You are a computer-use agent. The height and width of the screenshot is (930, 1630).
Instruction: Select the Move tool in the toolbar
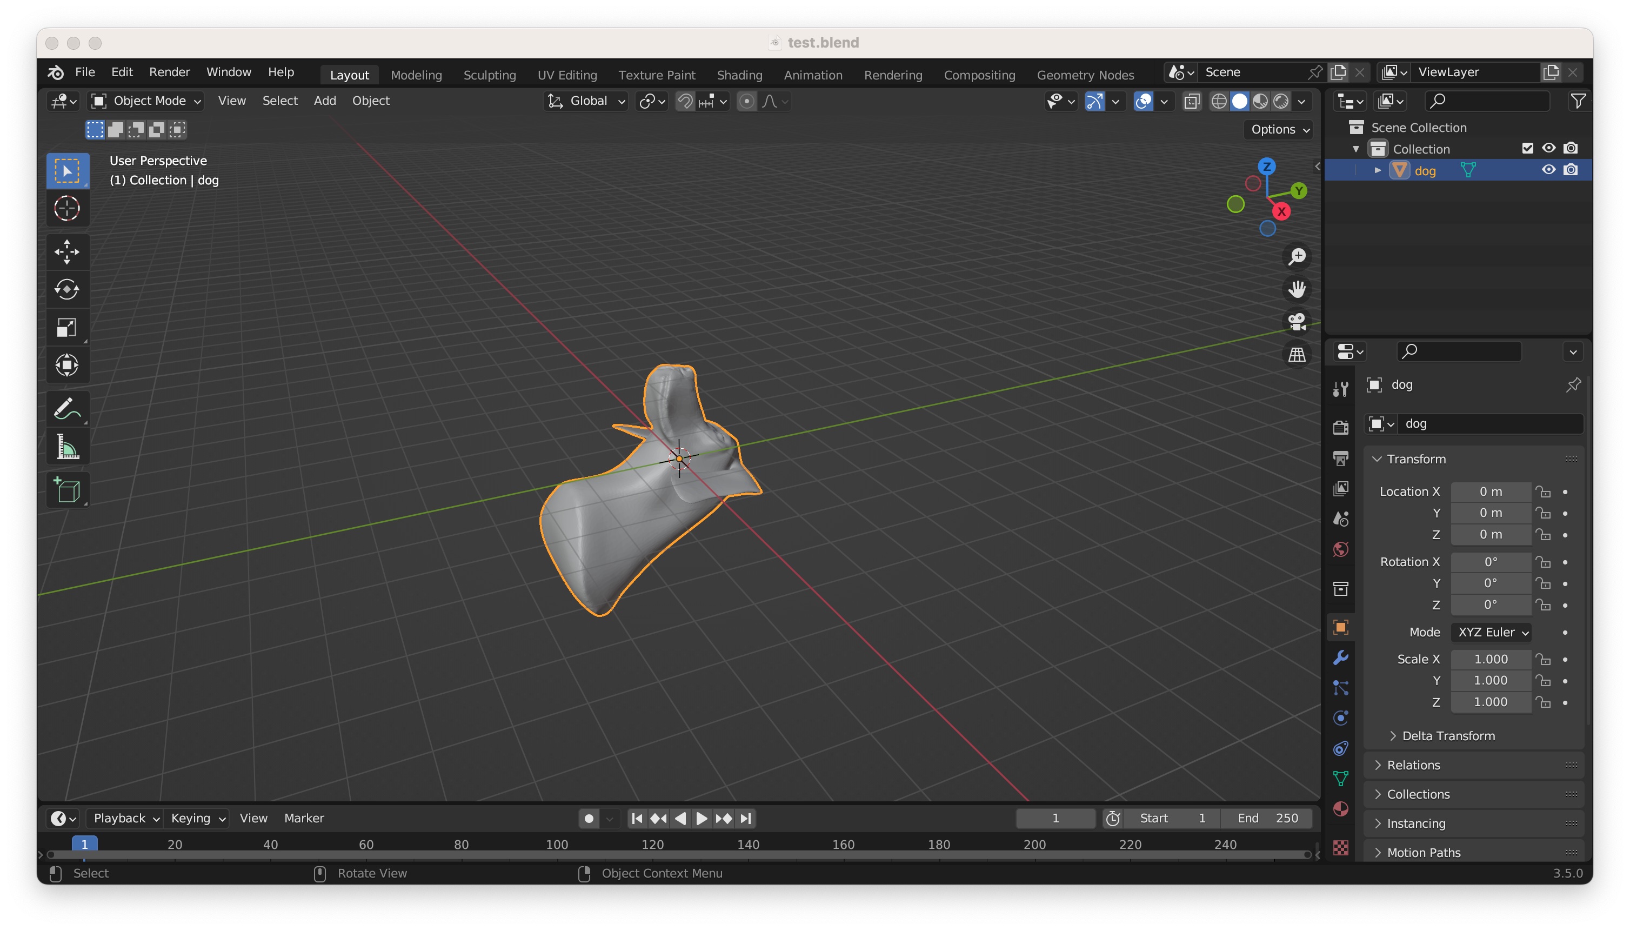[x=67, y=251]
